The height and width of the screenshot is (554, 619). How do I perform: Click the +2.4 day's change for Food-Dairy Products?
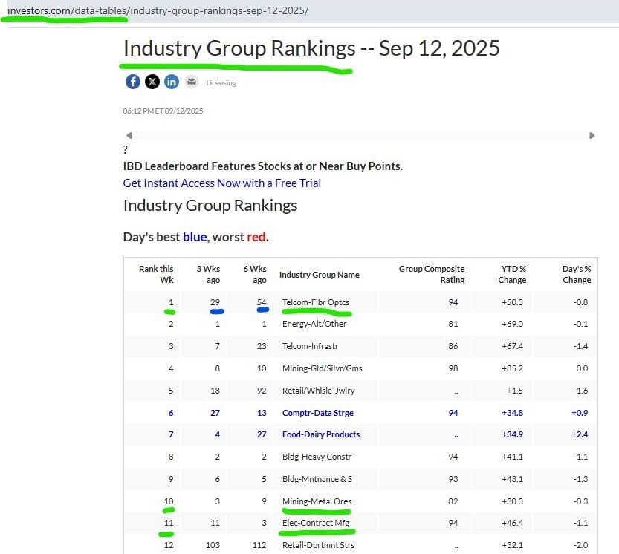(x=580, y=434)
